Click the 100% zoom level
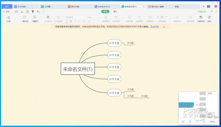Viewport: 221px width, 127px height. click(x=212, y=122)
